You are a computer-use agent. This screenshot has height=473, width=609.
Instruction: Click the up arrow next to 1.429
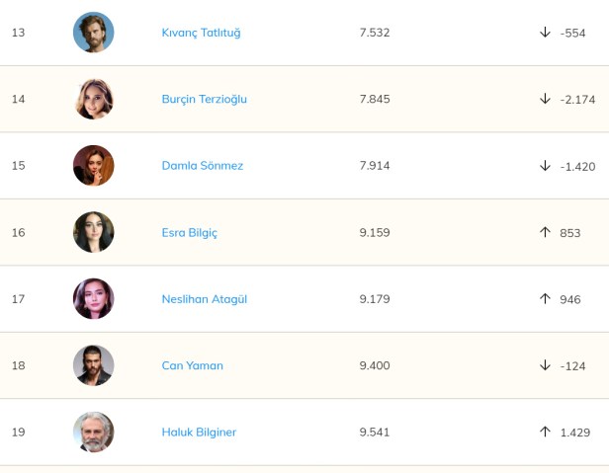click(x=545, y=433)
